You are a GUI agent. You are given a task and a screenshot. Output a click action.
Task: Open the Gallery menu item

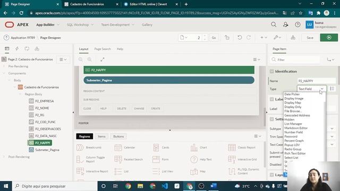147,25
